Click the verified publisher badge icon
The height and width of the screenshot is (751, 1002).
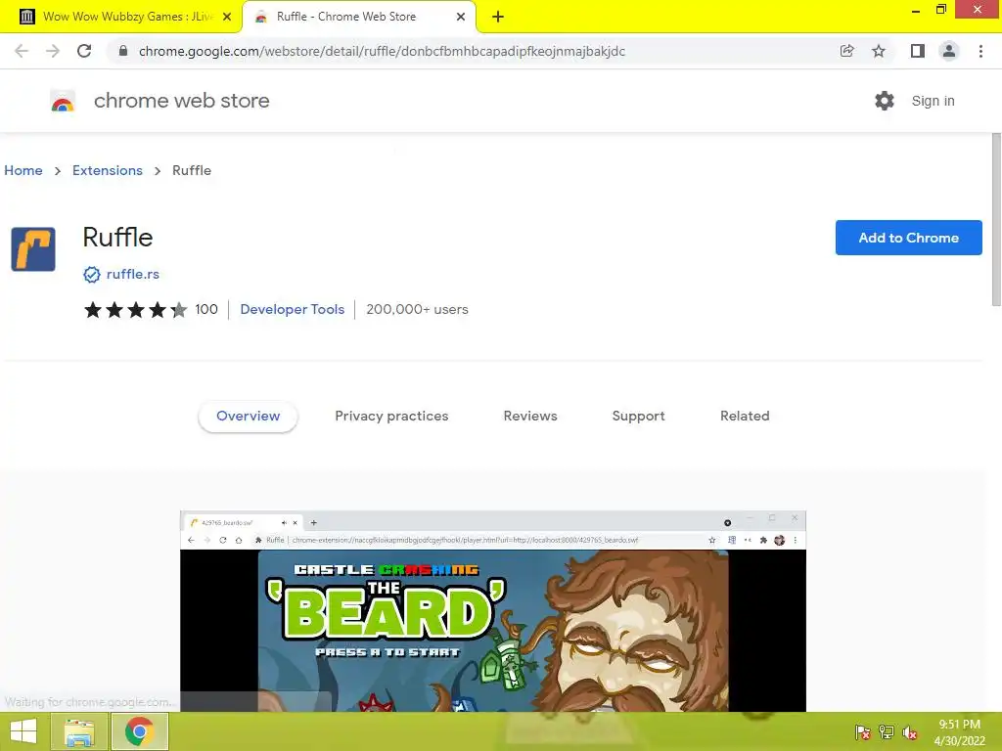(x=92, y=275)
